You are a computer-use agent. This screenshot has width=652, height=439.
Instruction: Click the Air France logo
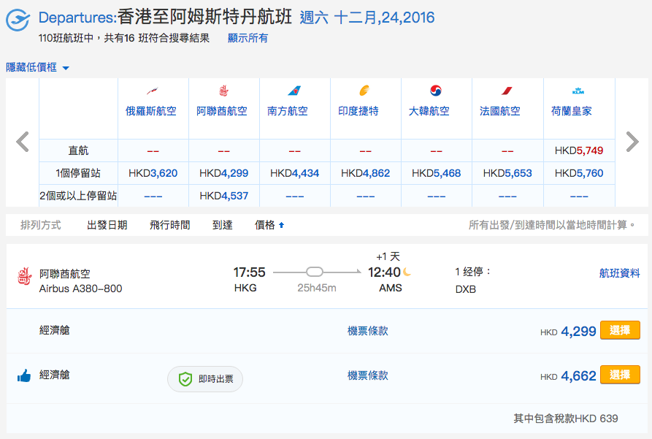coord(507,91)
